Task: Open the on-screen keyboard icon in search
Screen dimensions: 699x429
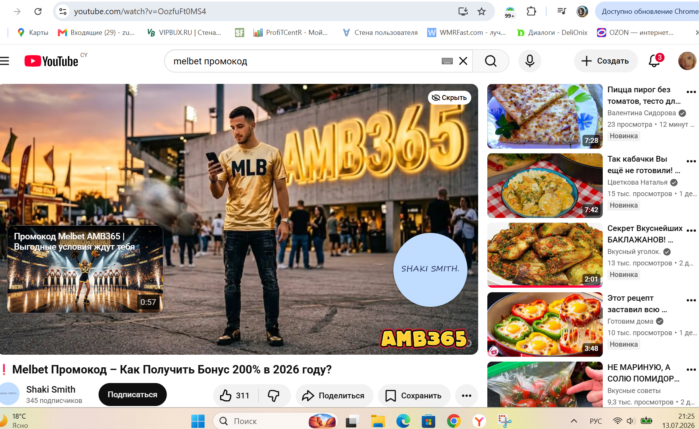Action: [447, 61]
